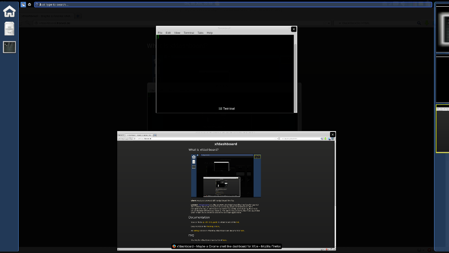
Task: Open the file cabinet launcher in the sidebar
Action: coord(9,29)
